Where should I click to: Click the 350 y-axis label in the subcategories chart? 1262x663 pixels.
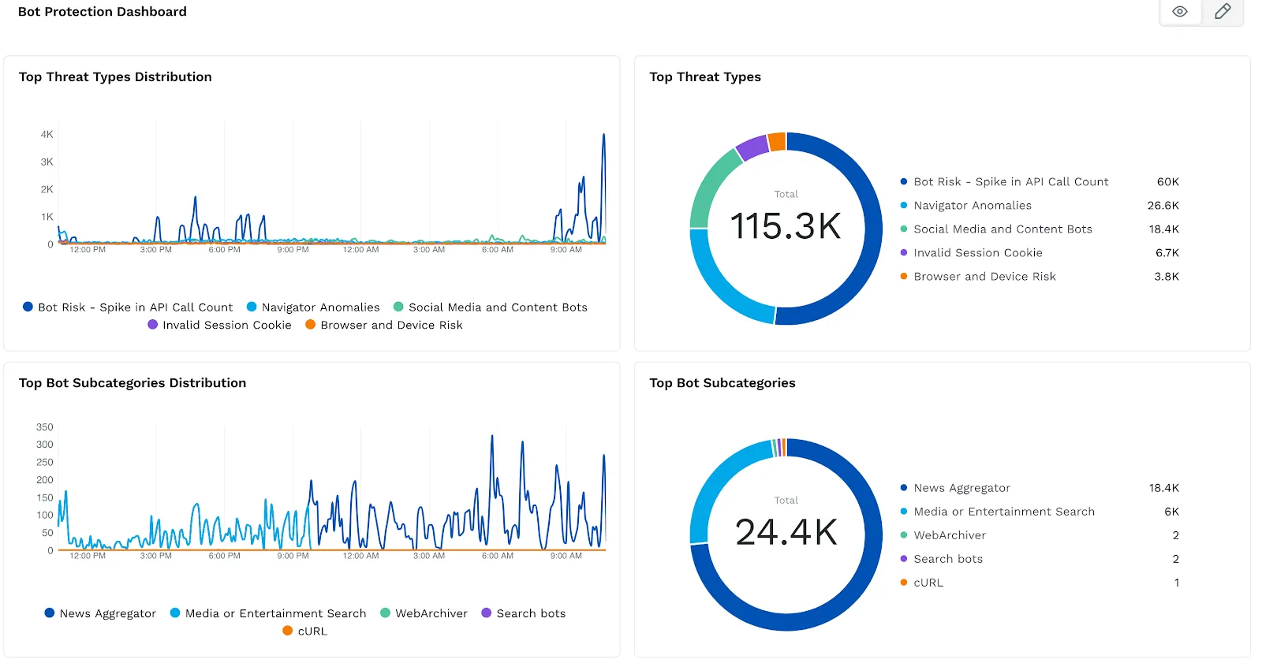[45, 426]
